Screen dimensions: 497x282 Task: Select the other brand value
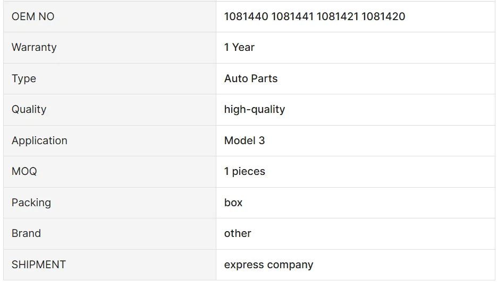[238, 233]
